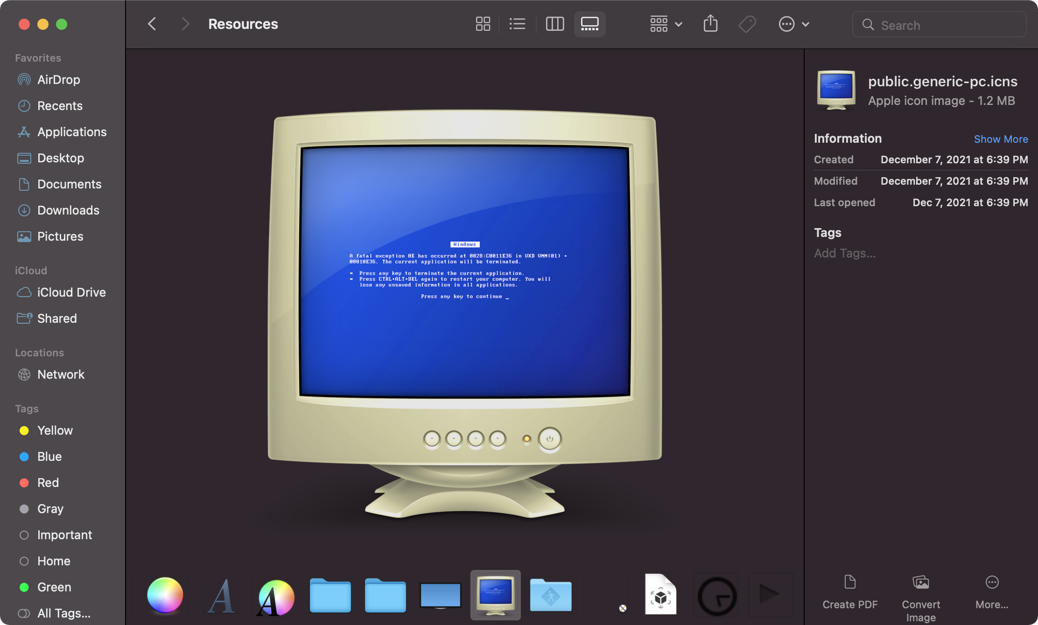The width and height of the screenshot is (1038, 625).
Task: Select CRT PC monitor thumbnail
Action: pos(496,595)
